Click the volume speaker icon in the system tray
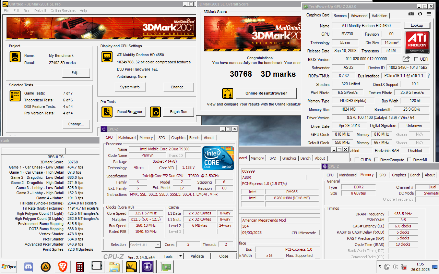439x274 pixels. (x=395, y=267)
